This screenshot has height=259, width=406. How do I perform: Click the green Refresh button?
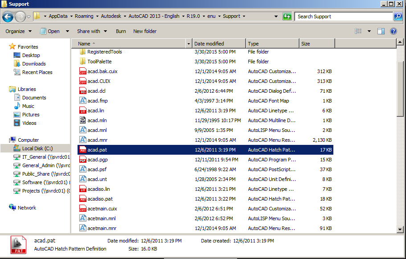(x=287, y=16)
